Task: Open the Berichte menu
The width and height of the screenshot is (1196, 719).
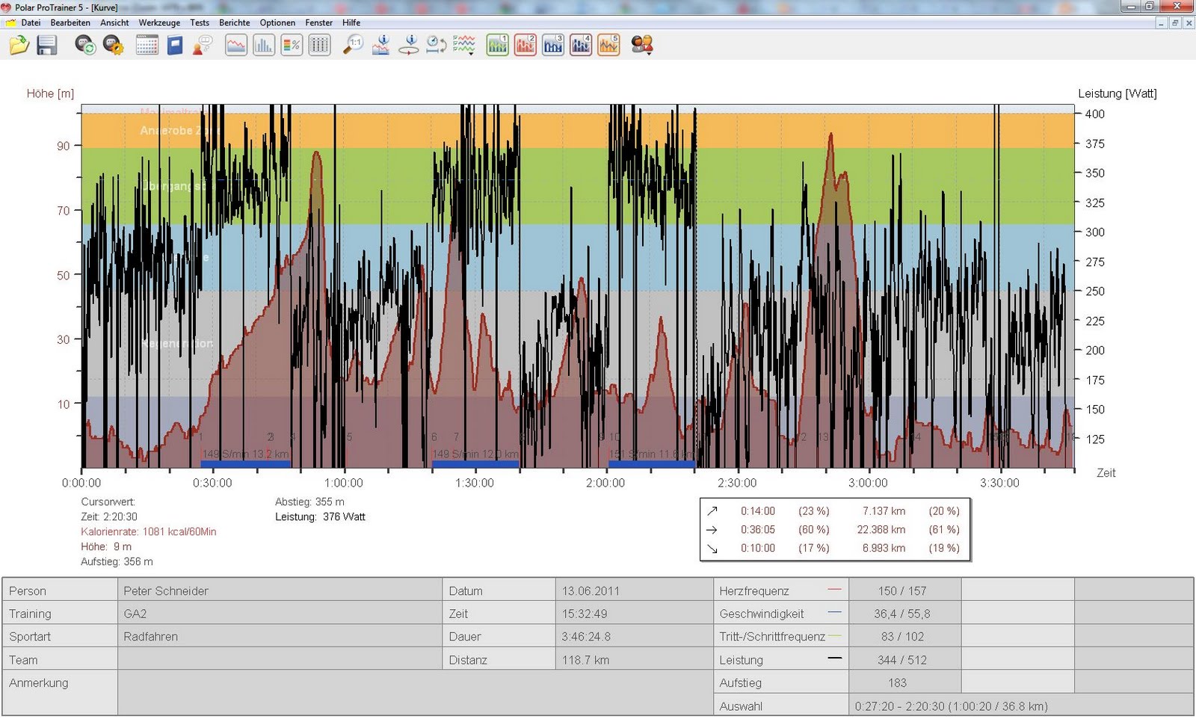Action: 235,23
